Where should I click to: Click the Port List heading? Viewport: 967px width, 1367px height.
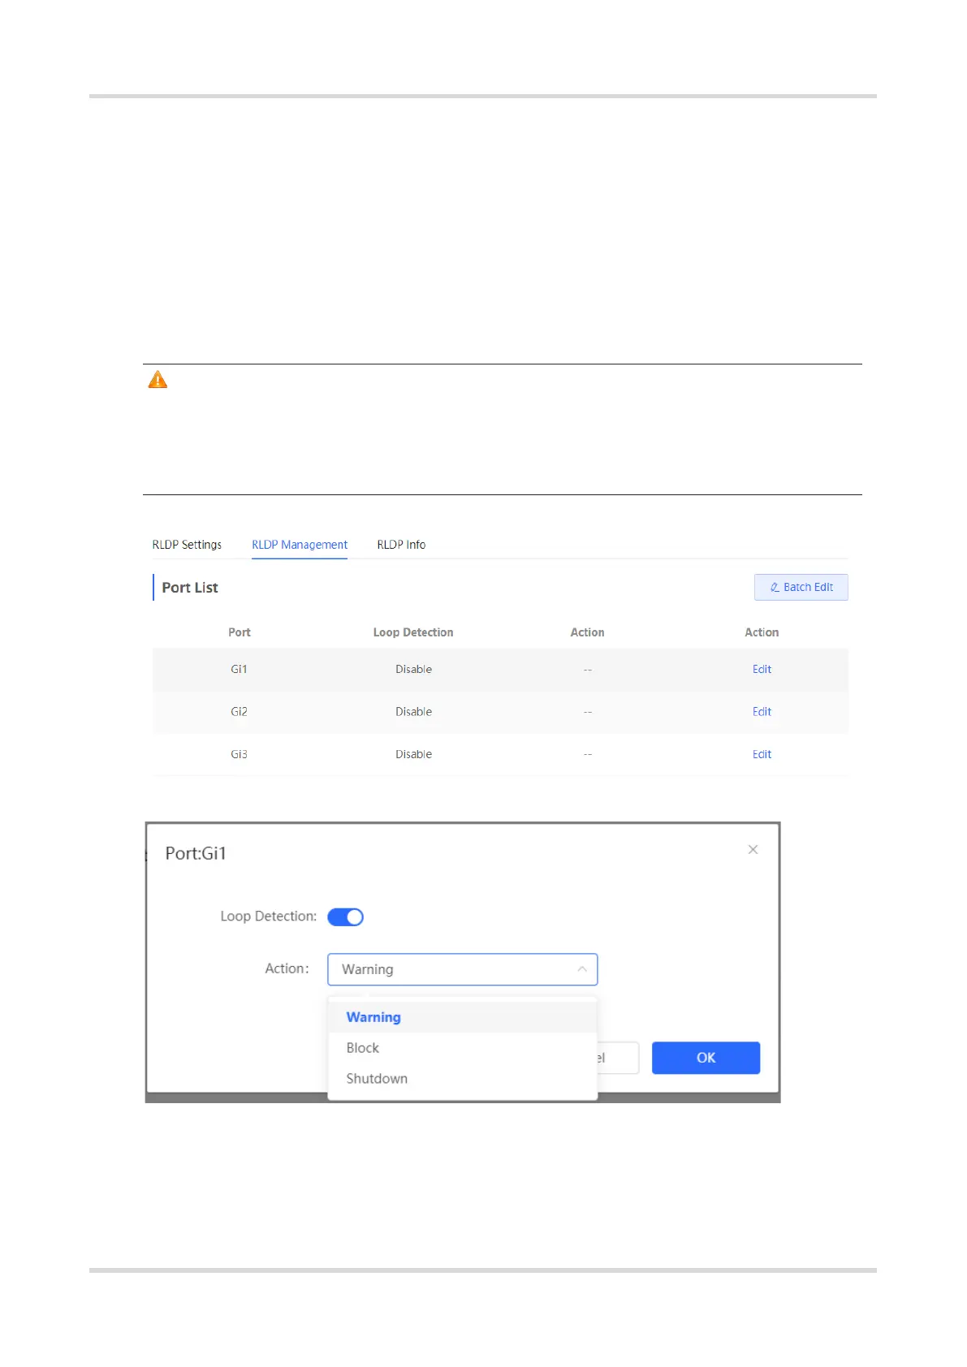click(190, 588)
